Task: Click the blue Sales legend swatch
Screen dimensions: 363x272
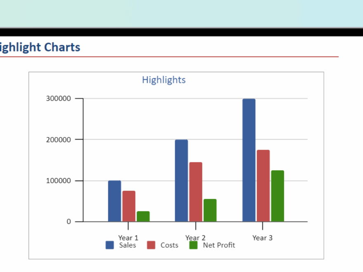Action: click(110, 245)
